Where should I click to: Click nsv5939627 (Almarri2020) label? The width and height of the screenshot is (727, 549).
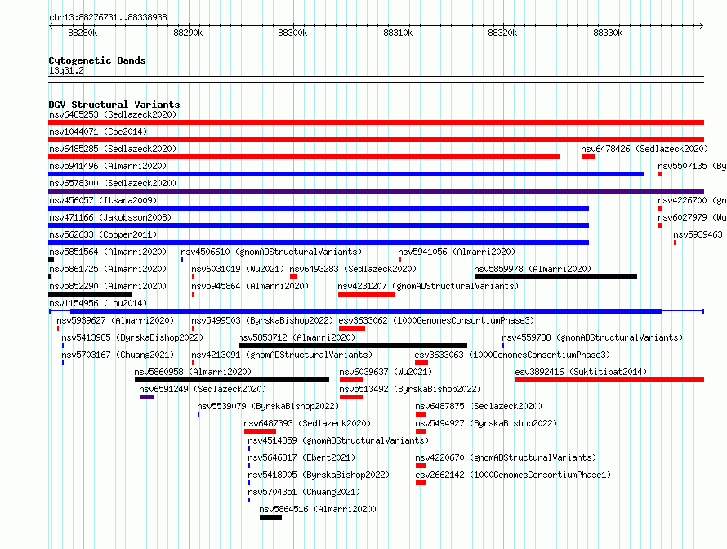click(115, 320)
